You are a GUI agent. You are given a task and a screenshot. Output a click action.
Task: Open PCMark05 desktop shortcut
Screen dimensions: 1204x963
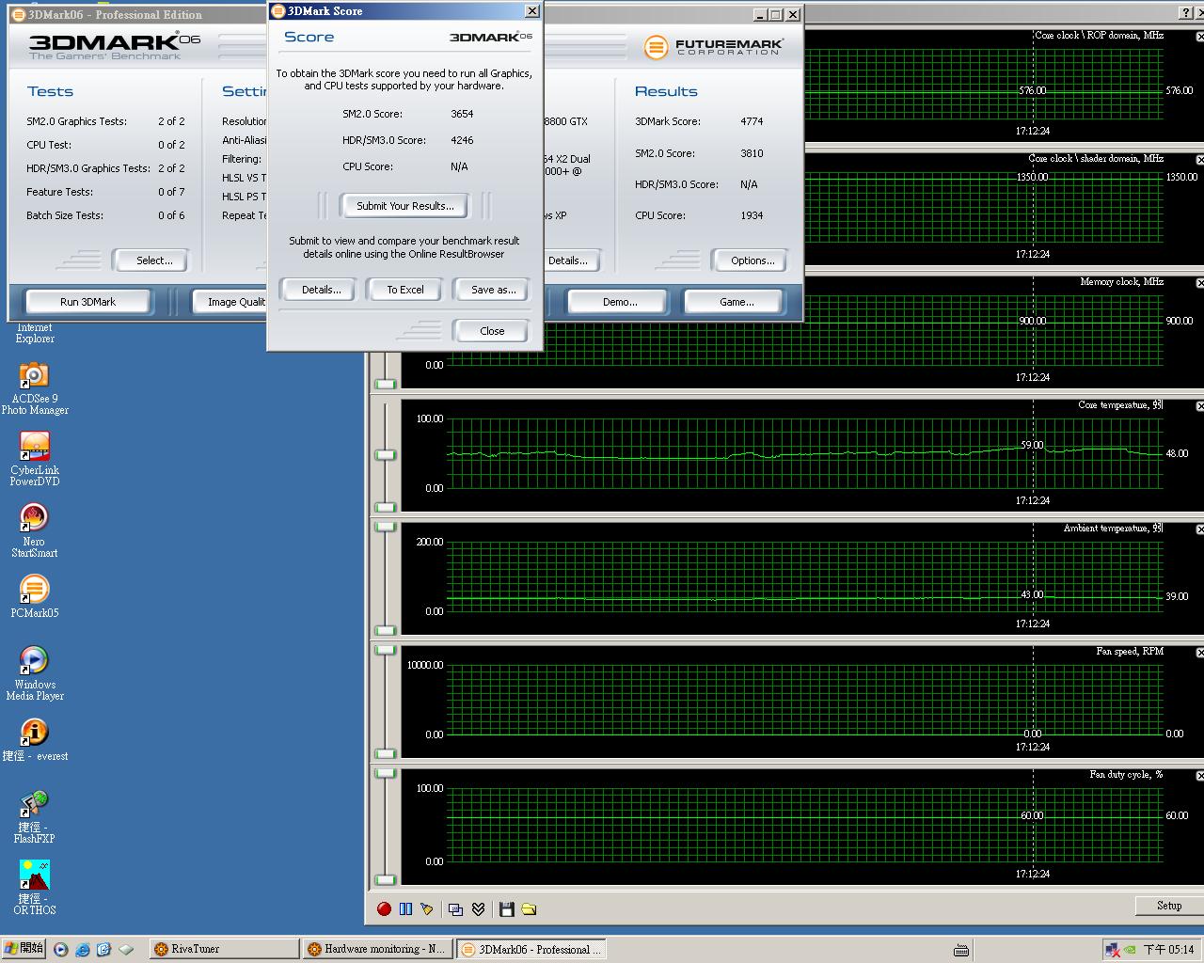pyautogui.click(x=35, y=597)
